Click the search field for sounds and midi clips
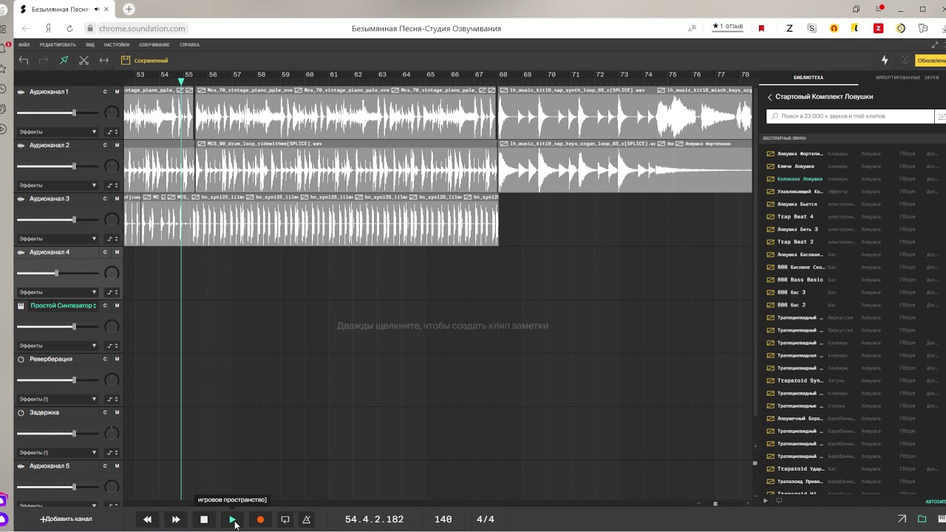Image resolution: width=946 pixels, height=532 pixels. pos(850,116)
